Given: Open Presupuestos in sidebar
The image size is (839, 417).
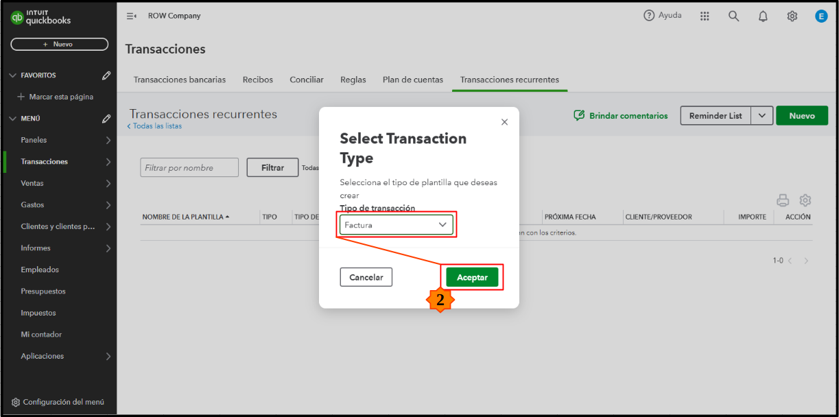Looking at the screenshot, I should pyautogui.click(x=43, y=291).
